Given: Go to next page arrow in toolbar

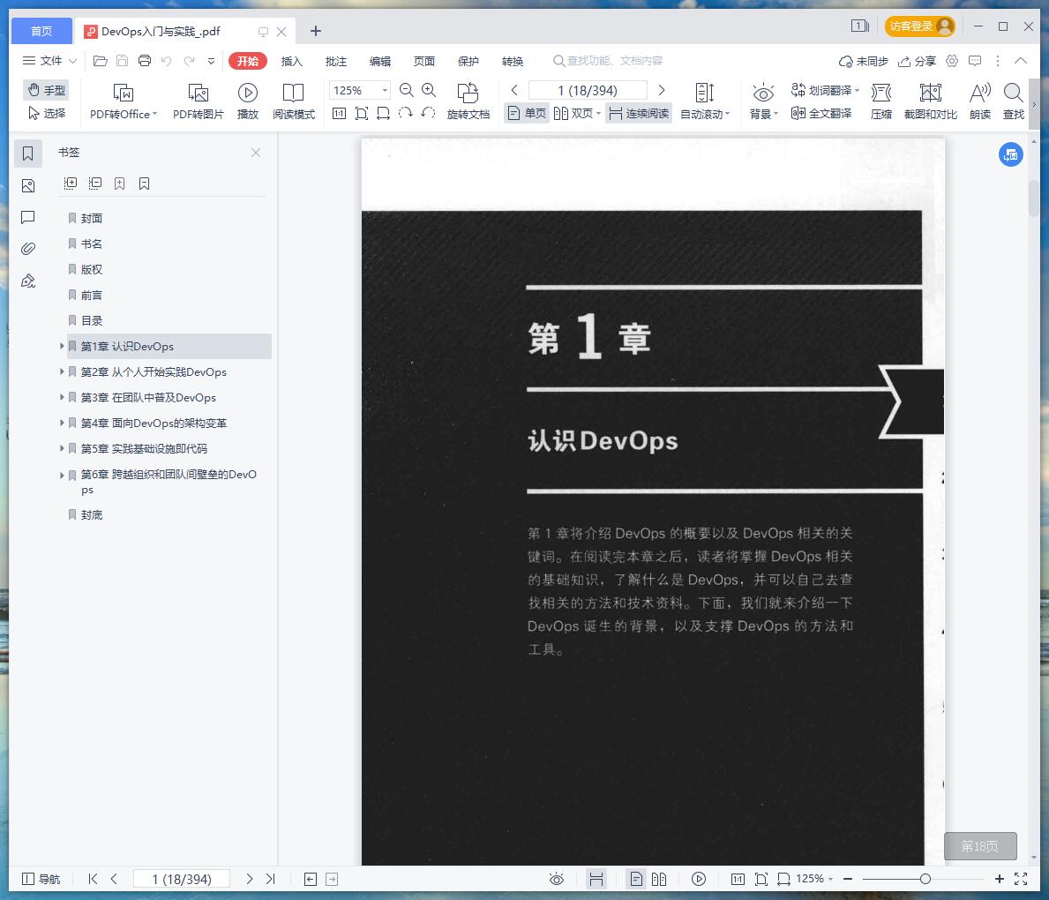Looking at the screenshot, I should (x=662, y=90).
